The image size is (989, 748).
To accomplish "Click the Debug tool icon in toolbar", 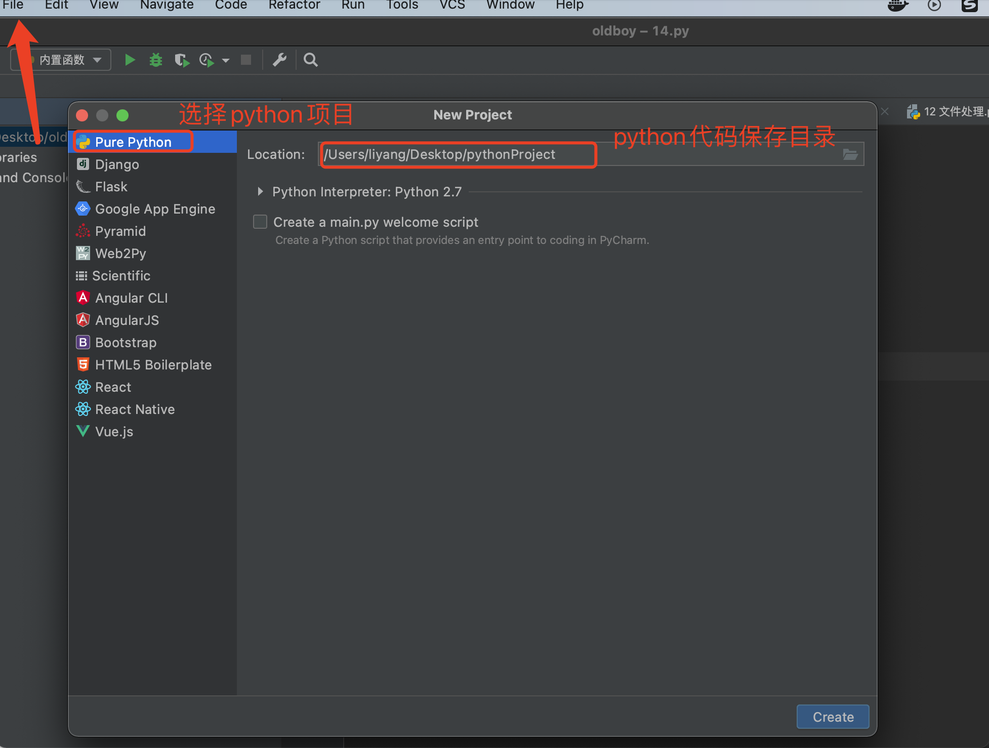I will pyautogui.click(x=154, y=60).
